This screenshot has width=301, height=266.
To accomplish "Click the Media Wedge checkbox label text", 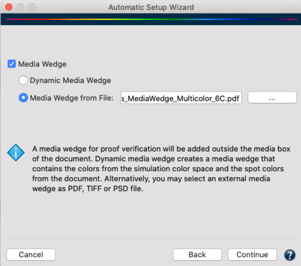I will [42, 64].
